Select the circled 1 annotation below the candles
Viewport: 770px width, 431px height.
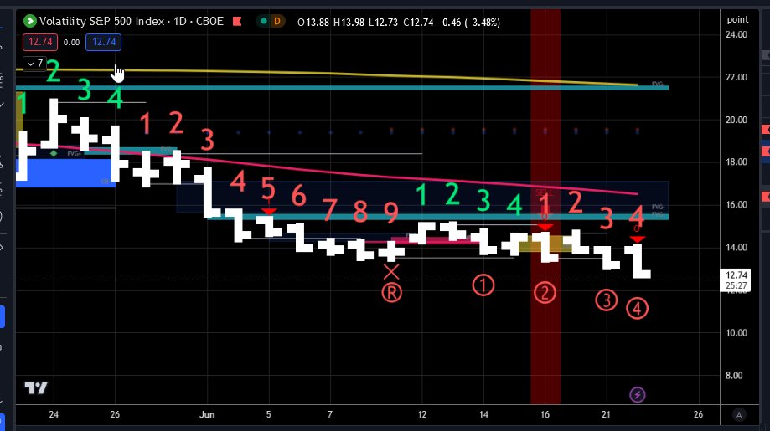483,285
